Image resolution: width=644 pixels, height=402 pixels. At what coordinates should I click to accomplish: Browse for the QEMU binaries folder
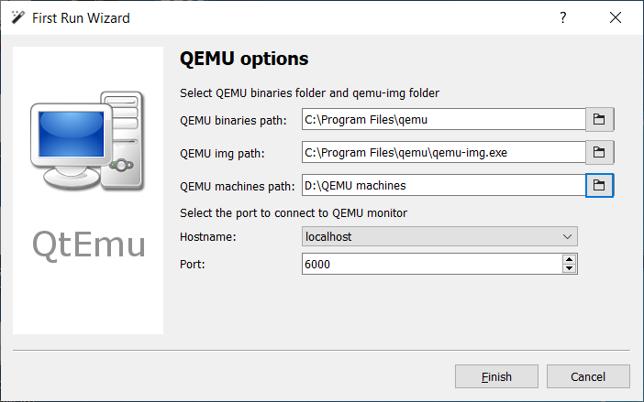599,119
